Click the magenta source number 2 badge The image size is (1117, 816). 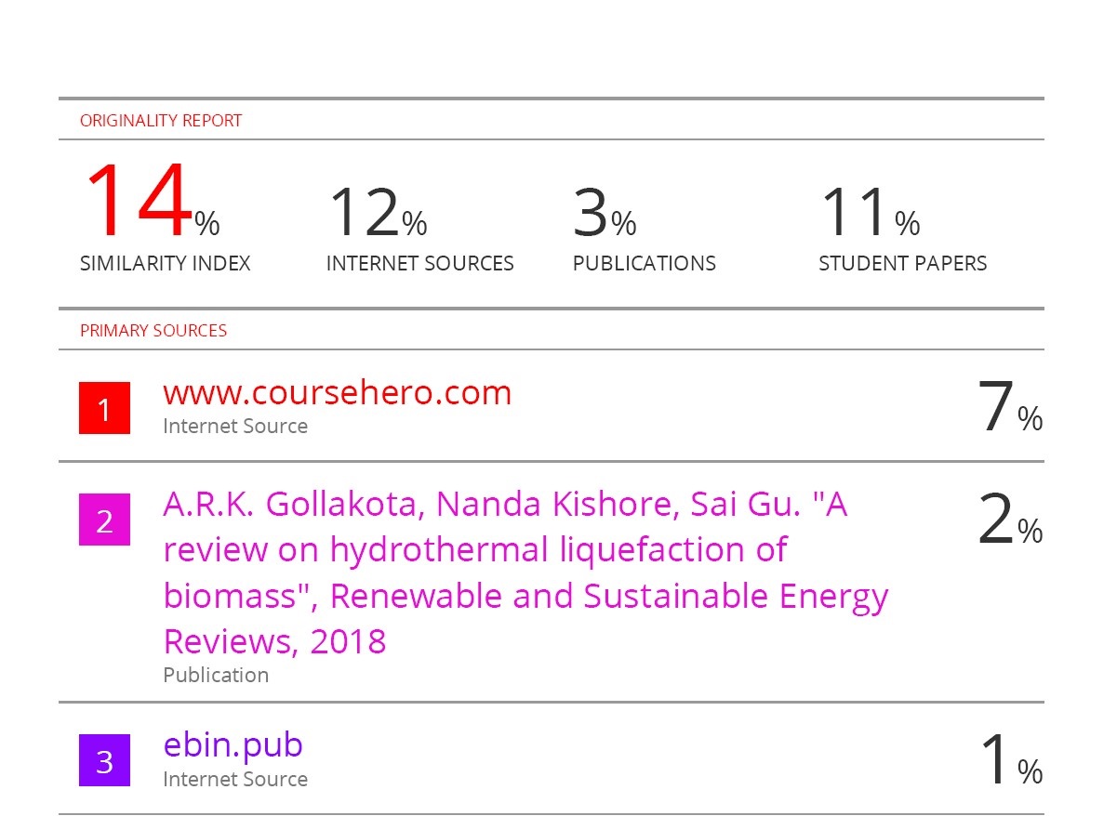(x=104, y=520)
